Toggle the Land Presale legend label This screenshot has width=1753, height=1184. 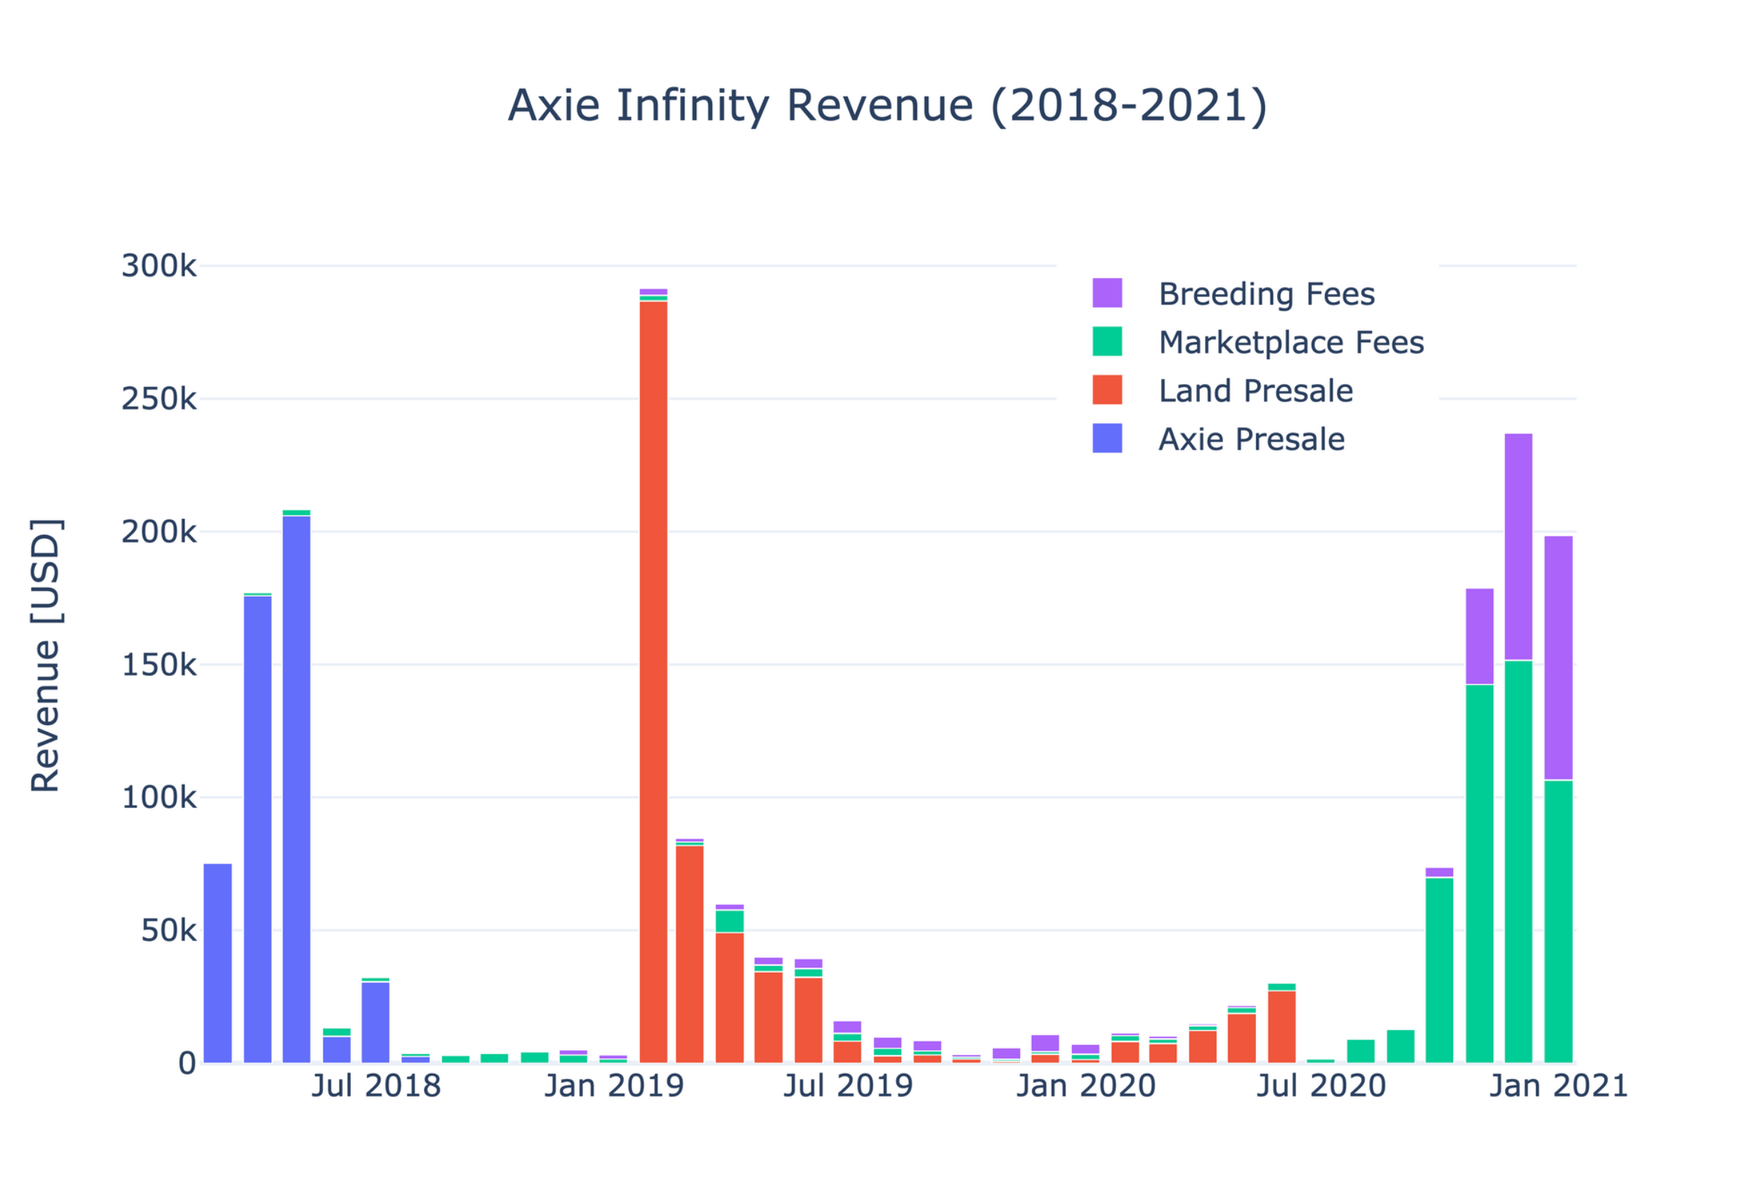[1255, 390]
